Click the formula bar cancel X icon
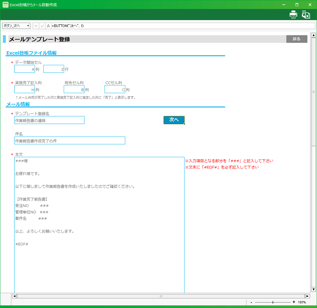317x308 pixels. [x=36, y=26]
